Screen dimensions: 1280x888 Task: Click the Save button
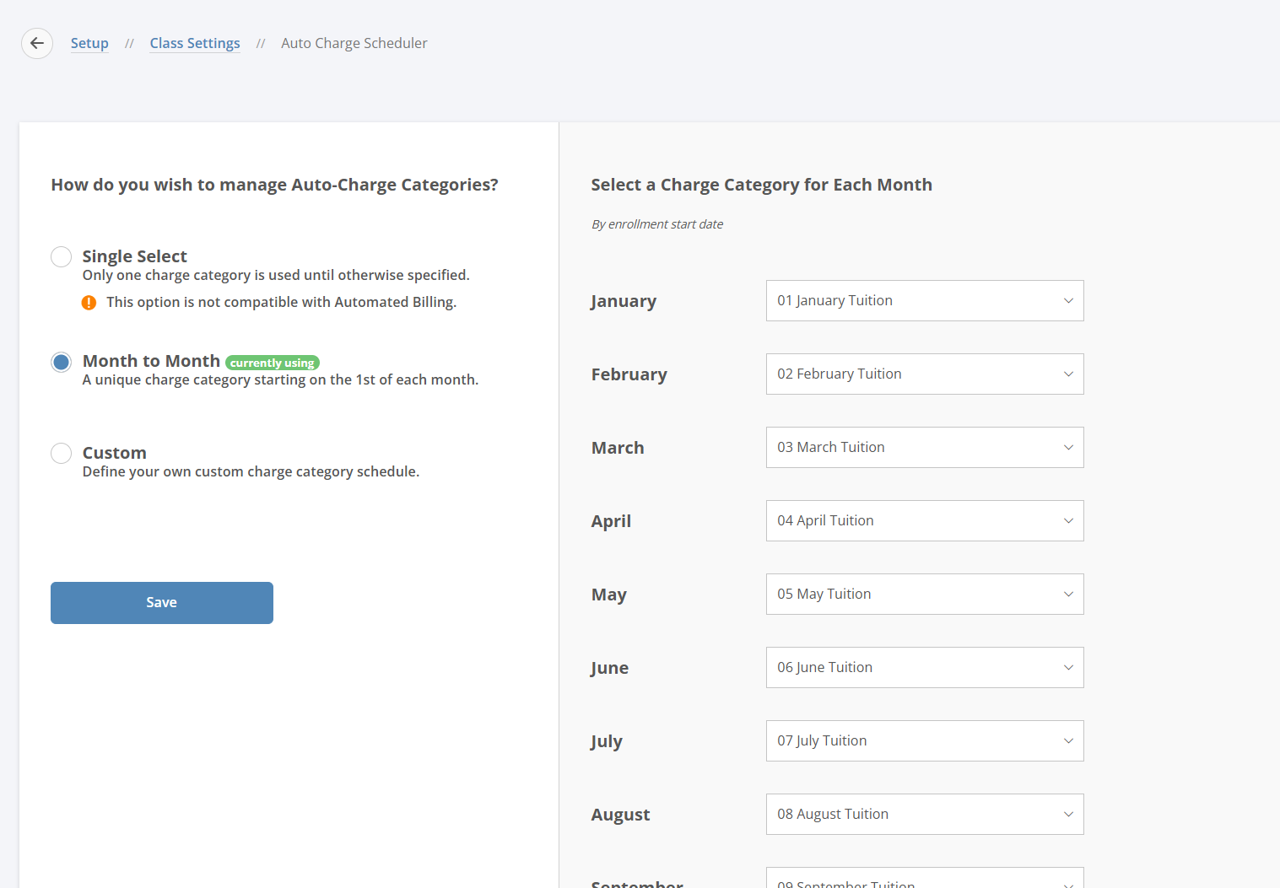click(x=162, y=603)
